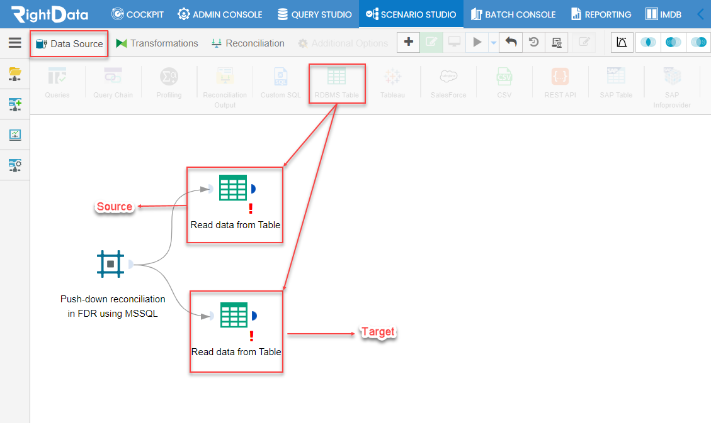This screenshot has height=423, width=711.
Task: Select the Profiling tool
Action: (x=169, y=83)
